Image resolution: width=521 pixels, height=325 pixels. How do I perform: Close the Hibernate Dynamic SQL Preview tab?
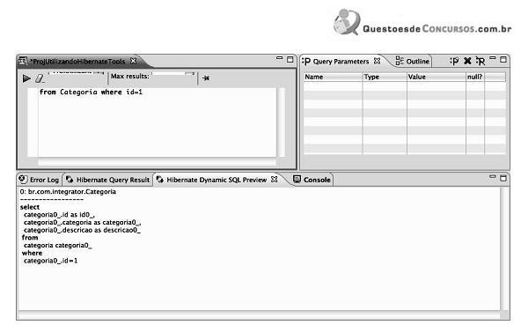pyautogui.click(x=274, y=179)
